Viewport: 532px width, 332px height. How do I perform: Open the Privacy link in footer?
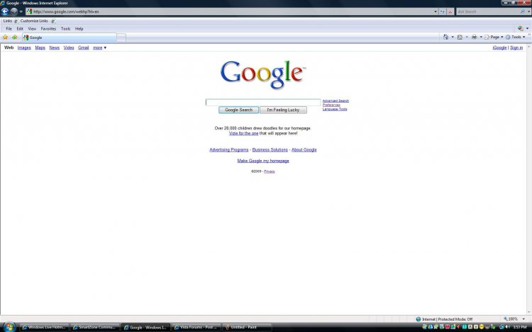coord(270,171)
